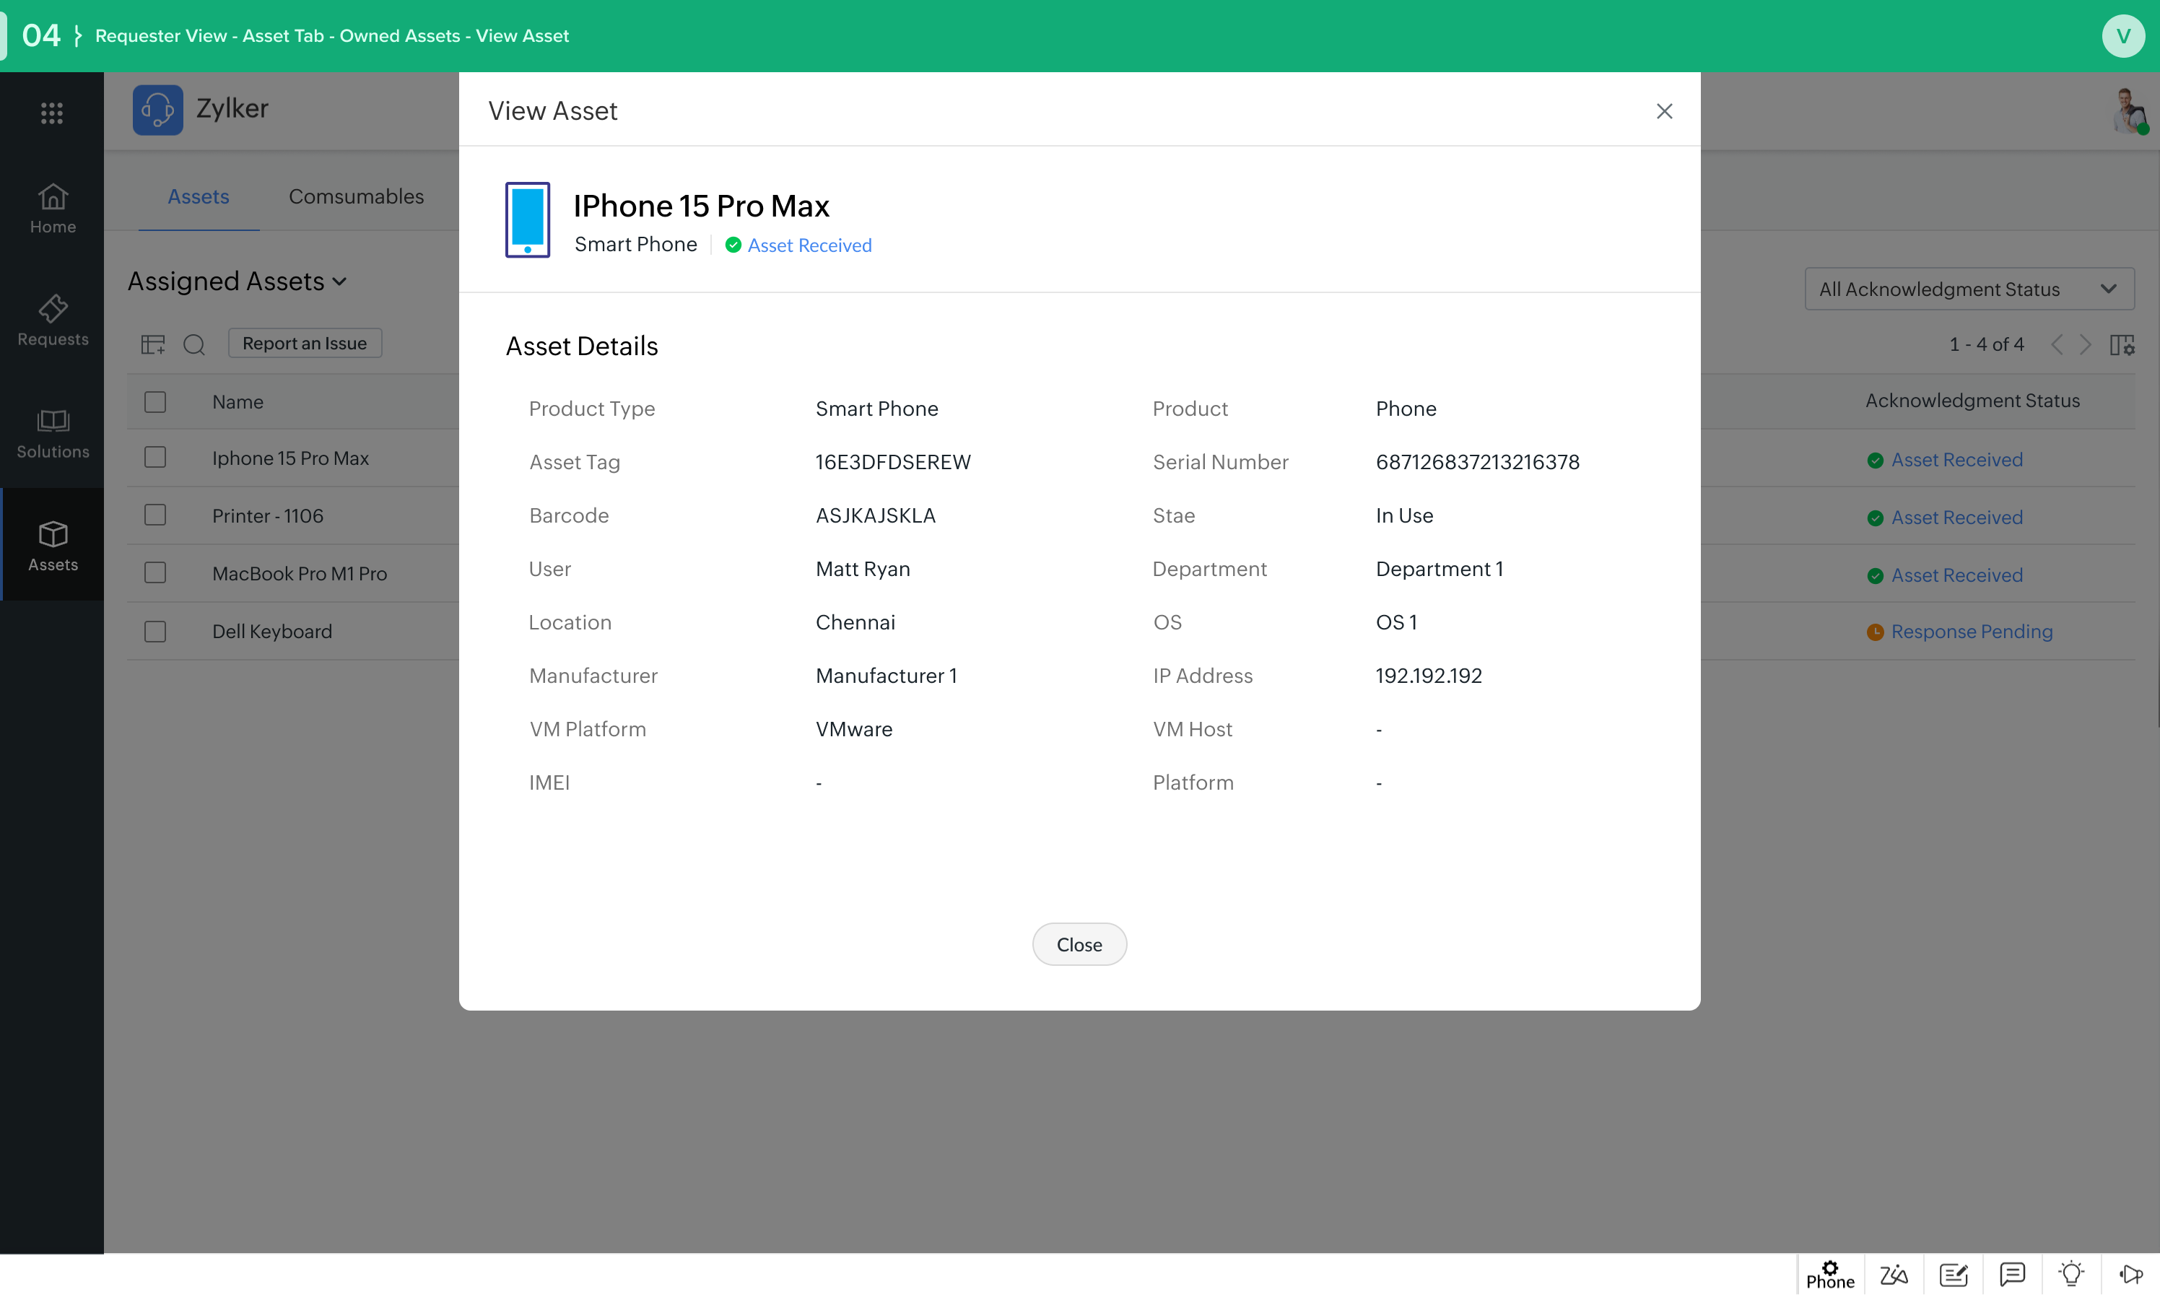The width and height of the screenshot is (2160, 1295).
Task: Click barcode value ASJKAJSKLA
Action: pos(876,515)
